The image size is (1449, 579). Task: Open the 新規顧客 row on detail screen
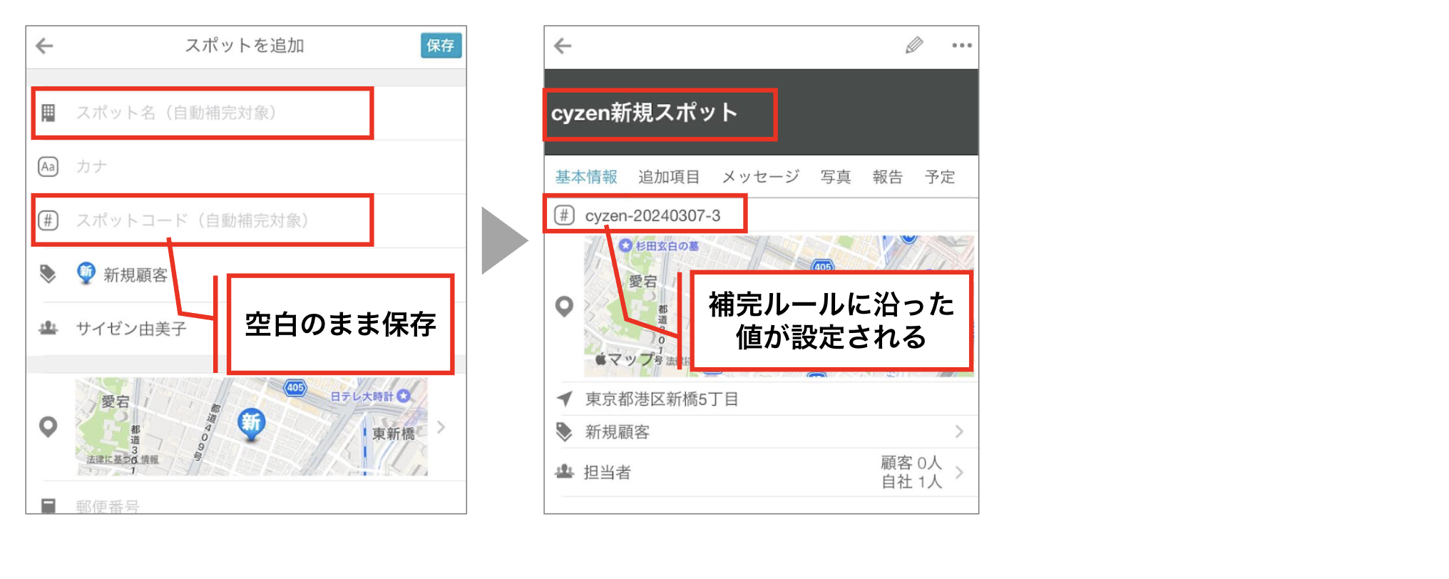[762, 432]
